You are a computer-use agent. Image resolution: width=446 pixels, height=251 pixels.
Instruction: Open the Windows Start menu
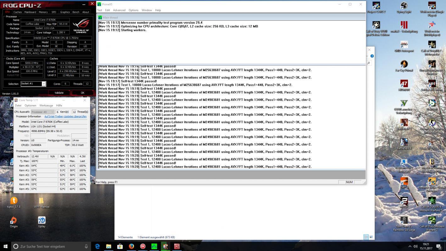tap(5, 246)
